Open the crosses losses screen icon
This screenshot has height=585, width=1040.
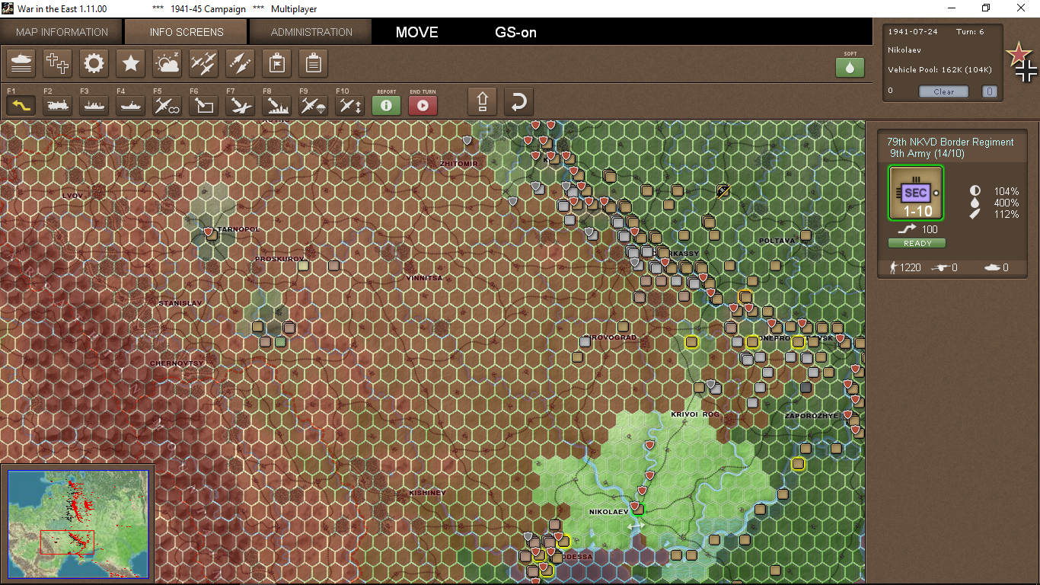[58, 62]
